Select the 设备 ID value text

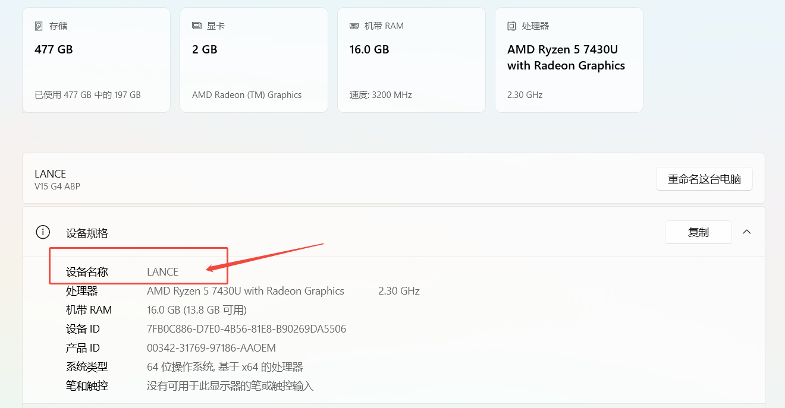point(246,328)
